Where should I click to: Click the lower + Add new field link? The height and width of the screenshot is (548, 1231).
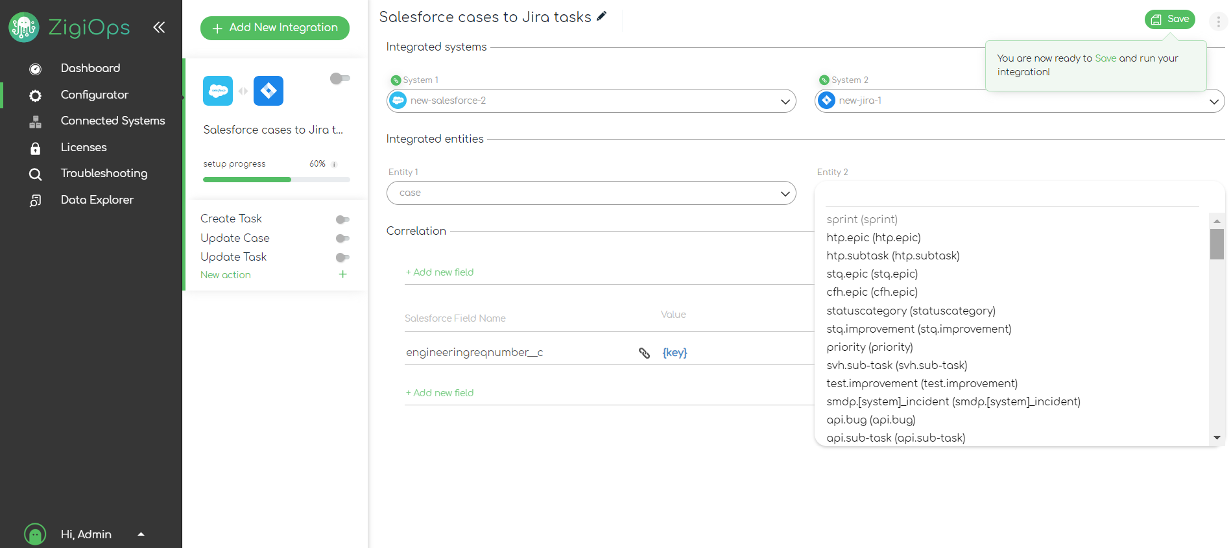coord(440,393)
